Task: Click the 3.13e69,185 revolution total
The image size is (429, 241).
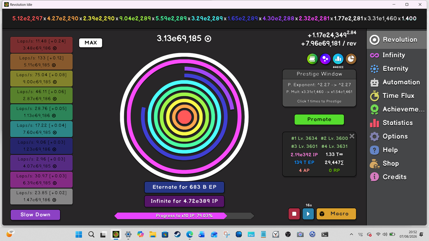Action: click(184, 38)
